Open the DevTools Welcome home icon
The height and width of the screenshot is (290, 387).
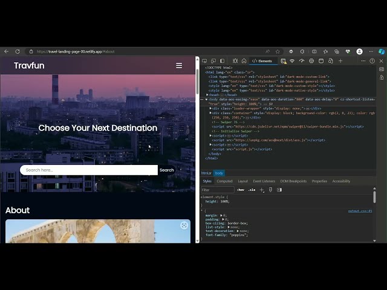point(244,61)
